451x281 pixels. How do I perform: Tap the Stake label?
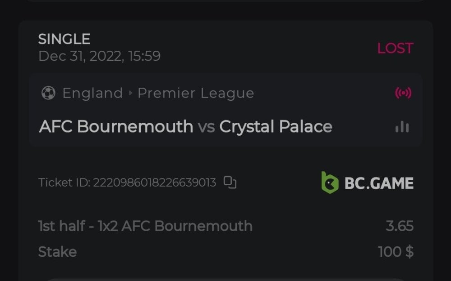pos(57,252)
